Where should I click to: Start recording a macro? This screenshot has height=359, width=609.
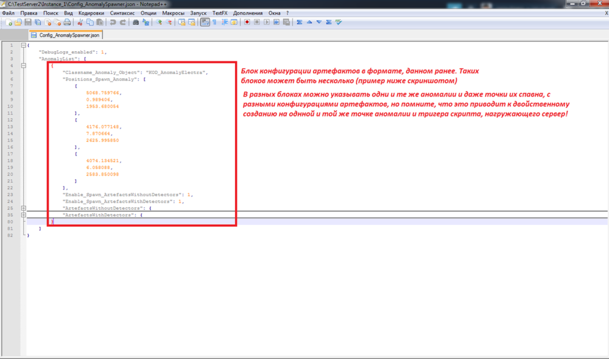click(x=247, y=23)
